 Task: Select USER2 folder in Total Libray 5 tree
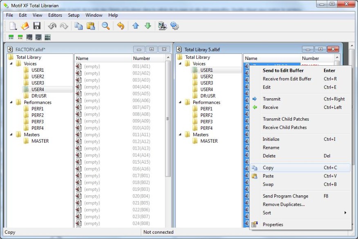coord(207,76)
